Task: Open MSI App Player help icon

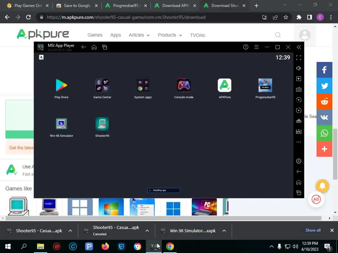Action: [246, 47]
